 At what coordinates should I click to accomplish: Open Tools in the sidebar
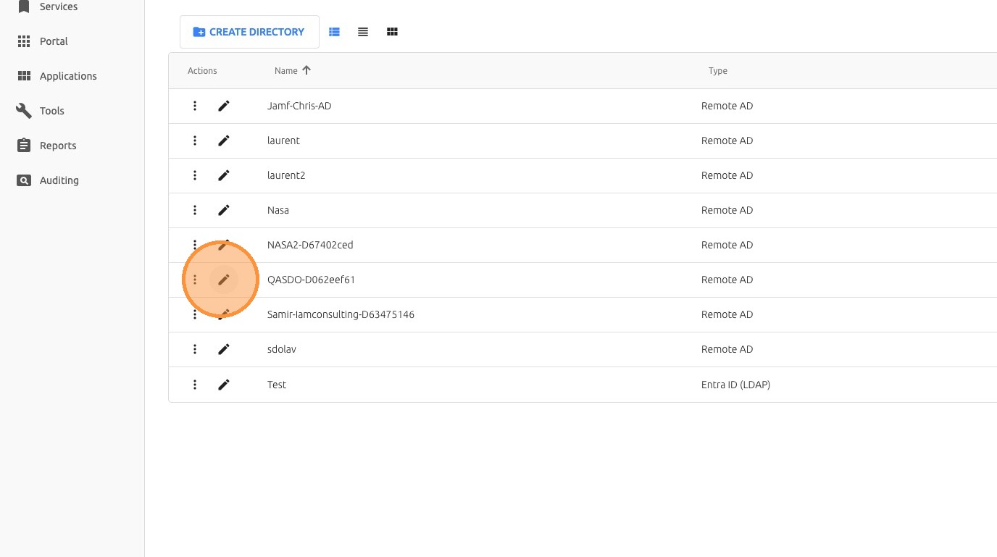pyautogui.click(x=52, y=111)
